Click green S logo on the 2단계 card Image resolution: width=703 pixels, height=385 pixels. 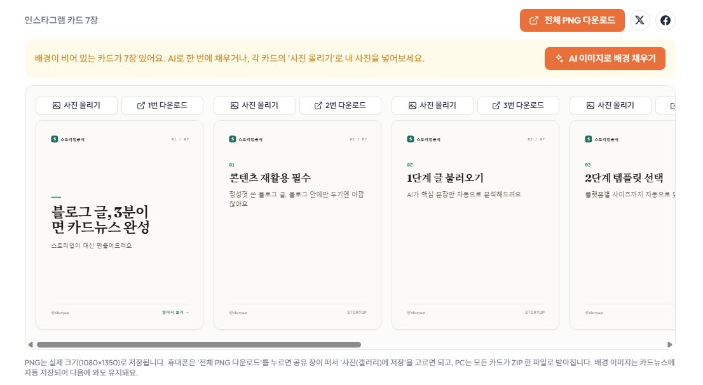click(588, 139)
